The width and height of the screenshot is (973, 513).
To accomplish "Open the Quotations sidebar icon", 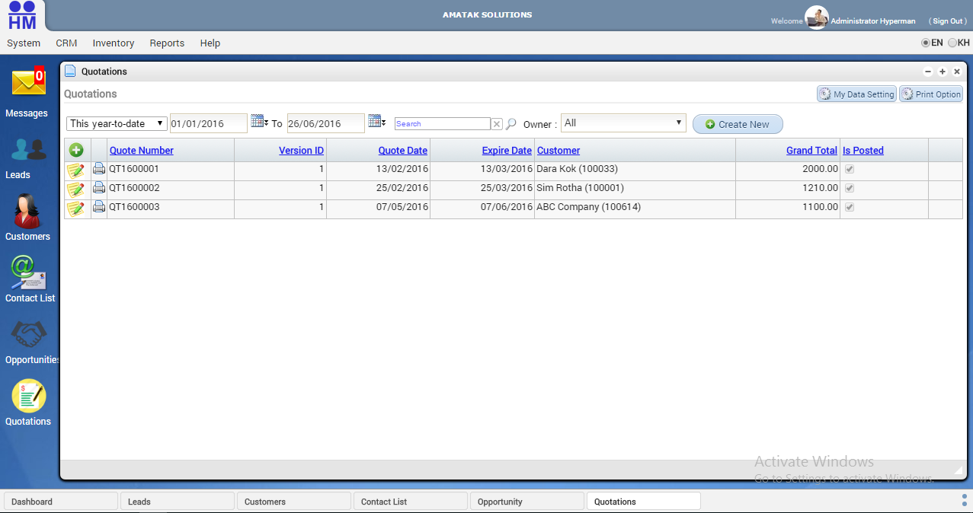I will pyautogui.click(x=28, y=396).
